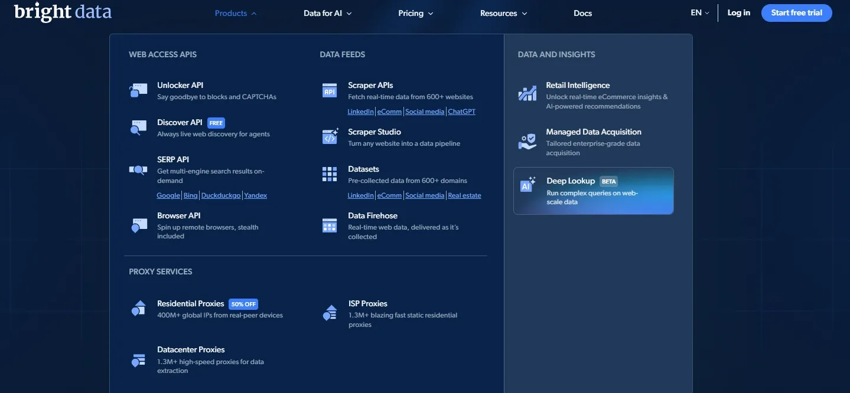Open Retail Intelligence title
The image size is (850, 393).
coord(578,85)
